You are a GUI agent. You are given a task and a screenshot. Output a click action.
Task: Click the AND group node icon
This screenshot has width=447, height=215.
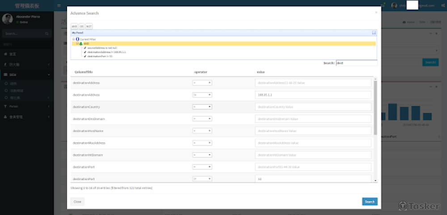coord(80,43)
